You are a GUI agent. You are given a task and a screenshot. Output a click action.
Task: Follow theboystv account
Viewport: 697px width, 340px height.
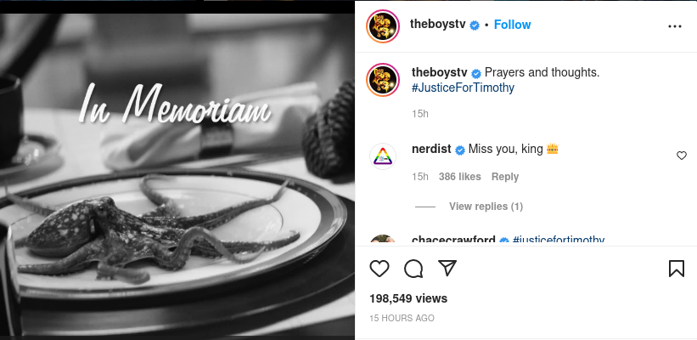tap(512, 25)
